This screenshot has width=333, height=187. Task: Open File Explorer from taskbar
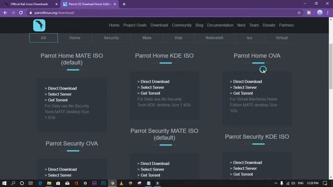49,183
